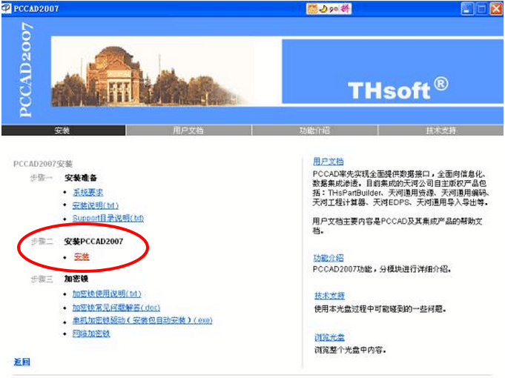Open the 用户文档 link in the right column
Screen dimensions: 505x378
[329, 162]
